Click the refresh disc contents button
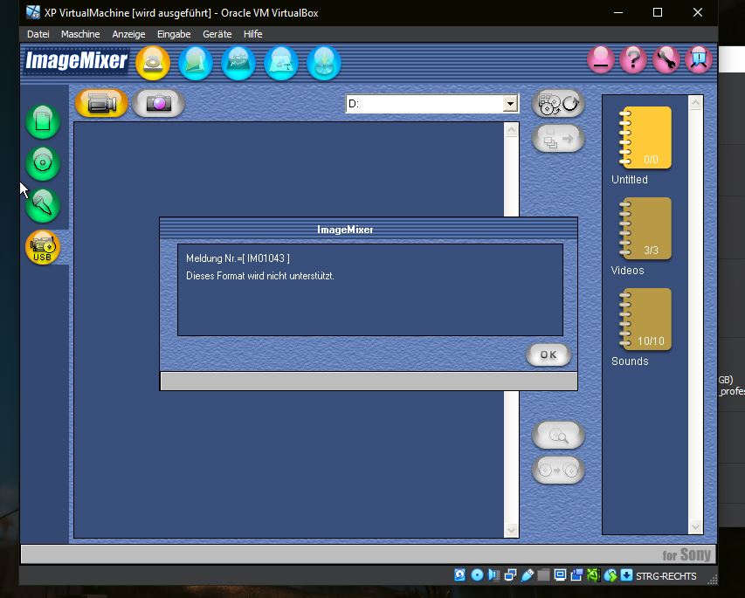 [x=558, y=104]
